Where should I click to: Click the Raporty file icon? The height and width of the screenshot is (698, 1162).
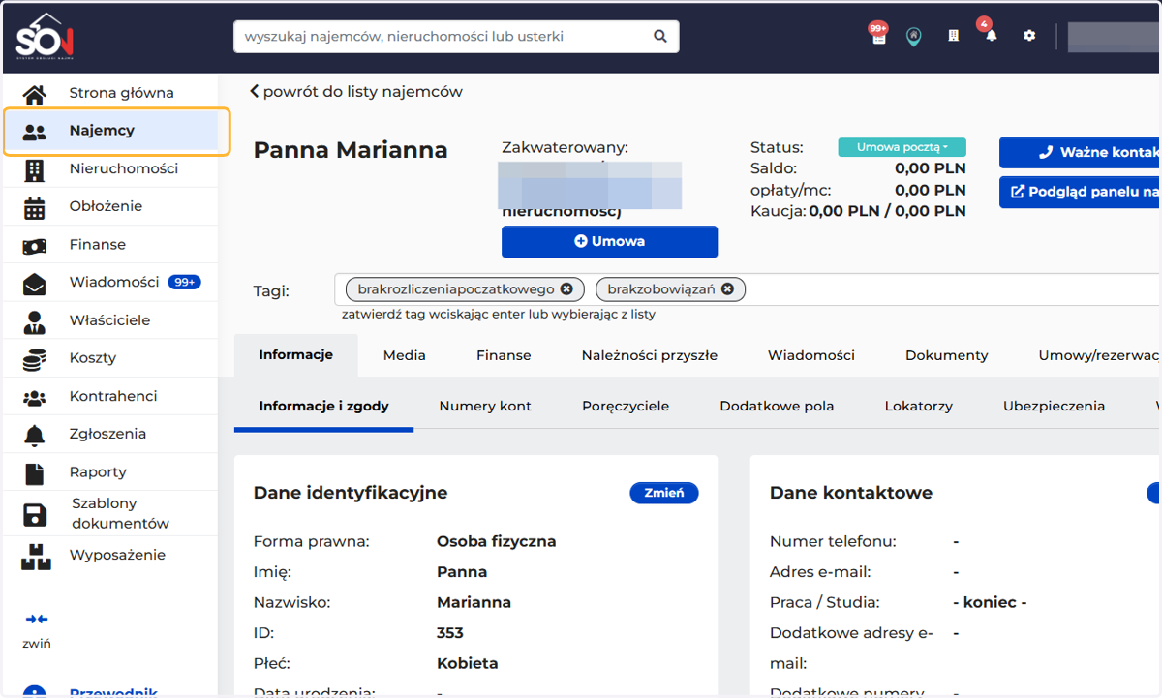click(x=34, y=473)
